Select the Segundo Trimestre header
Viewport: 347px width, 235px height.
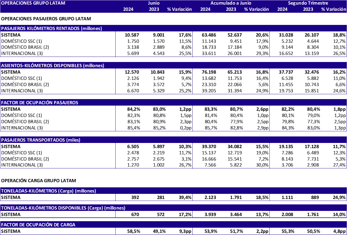point(308,3)
